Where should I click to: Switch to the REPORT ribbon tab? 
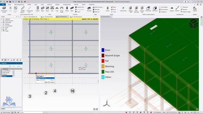pyautogui.click(x=76, y=4)
